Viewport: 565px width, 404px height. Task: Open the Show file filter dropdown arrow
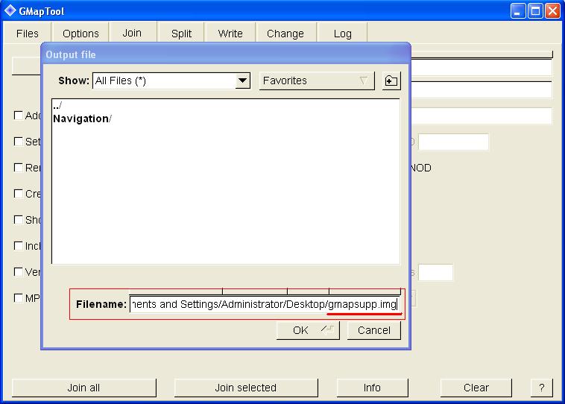pyautogui.click(x=242, y=81)
